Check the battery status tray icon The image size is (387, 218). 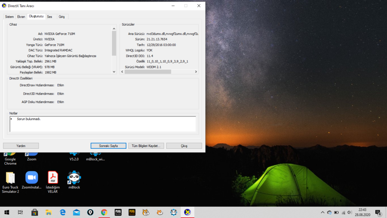pyautogui.click(x=336, y=212)
